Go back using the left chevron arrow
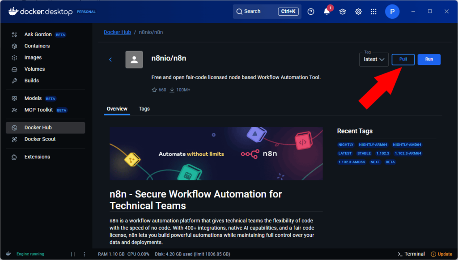 pos(110,60)
